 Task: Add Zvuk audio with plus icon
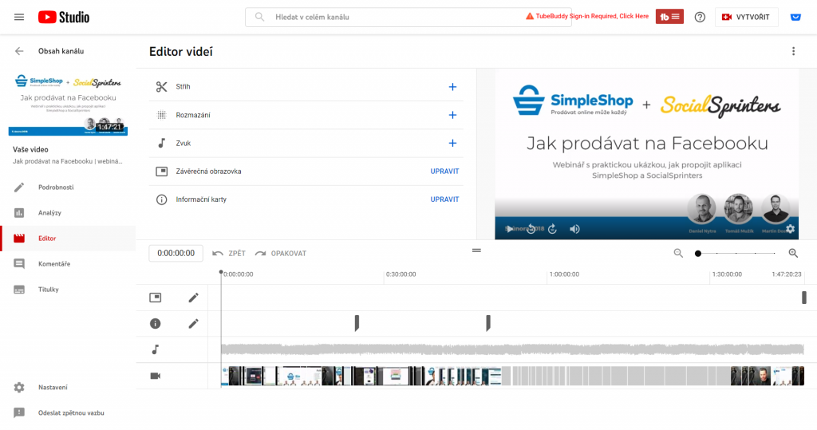(x=452, y=144)
